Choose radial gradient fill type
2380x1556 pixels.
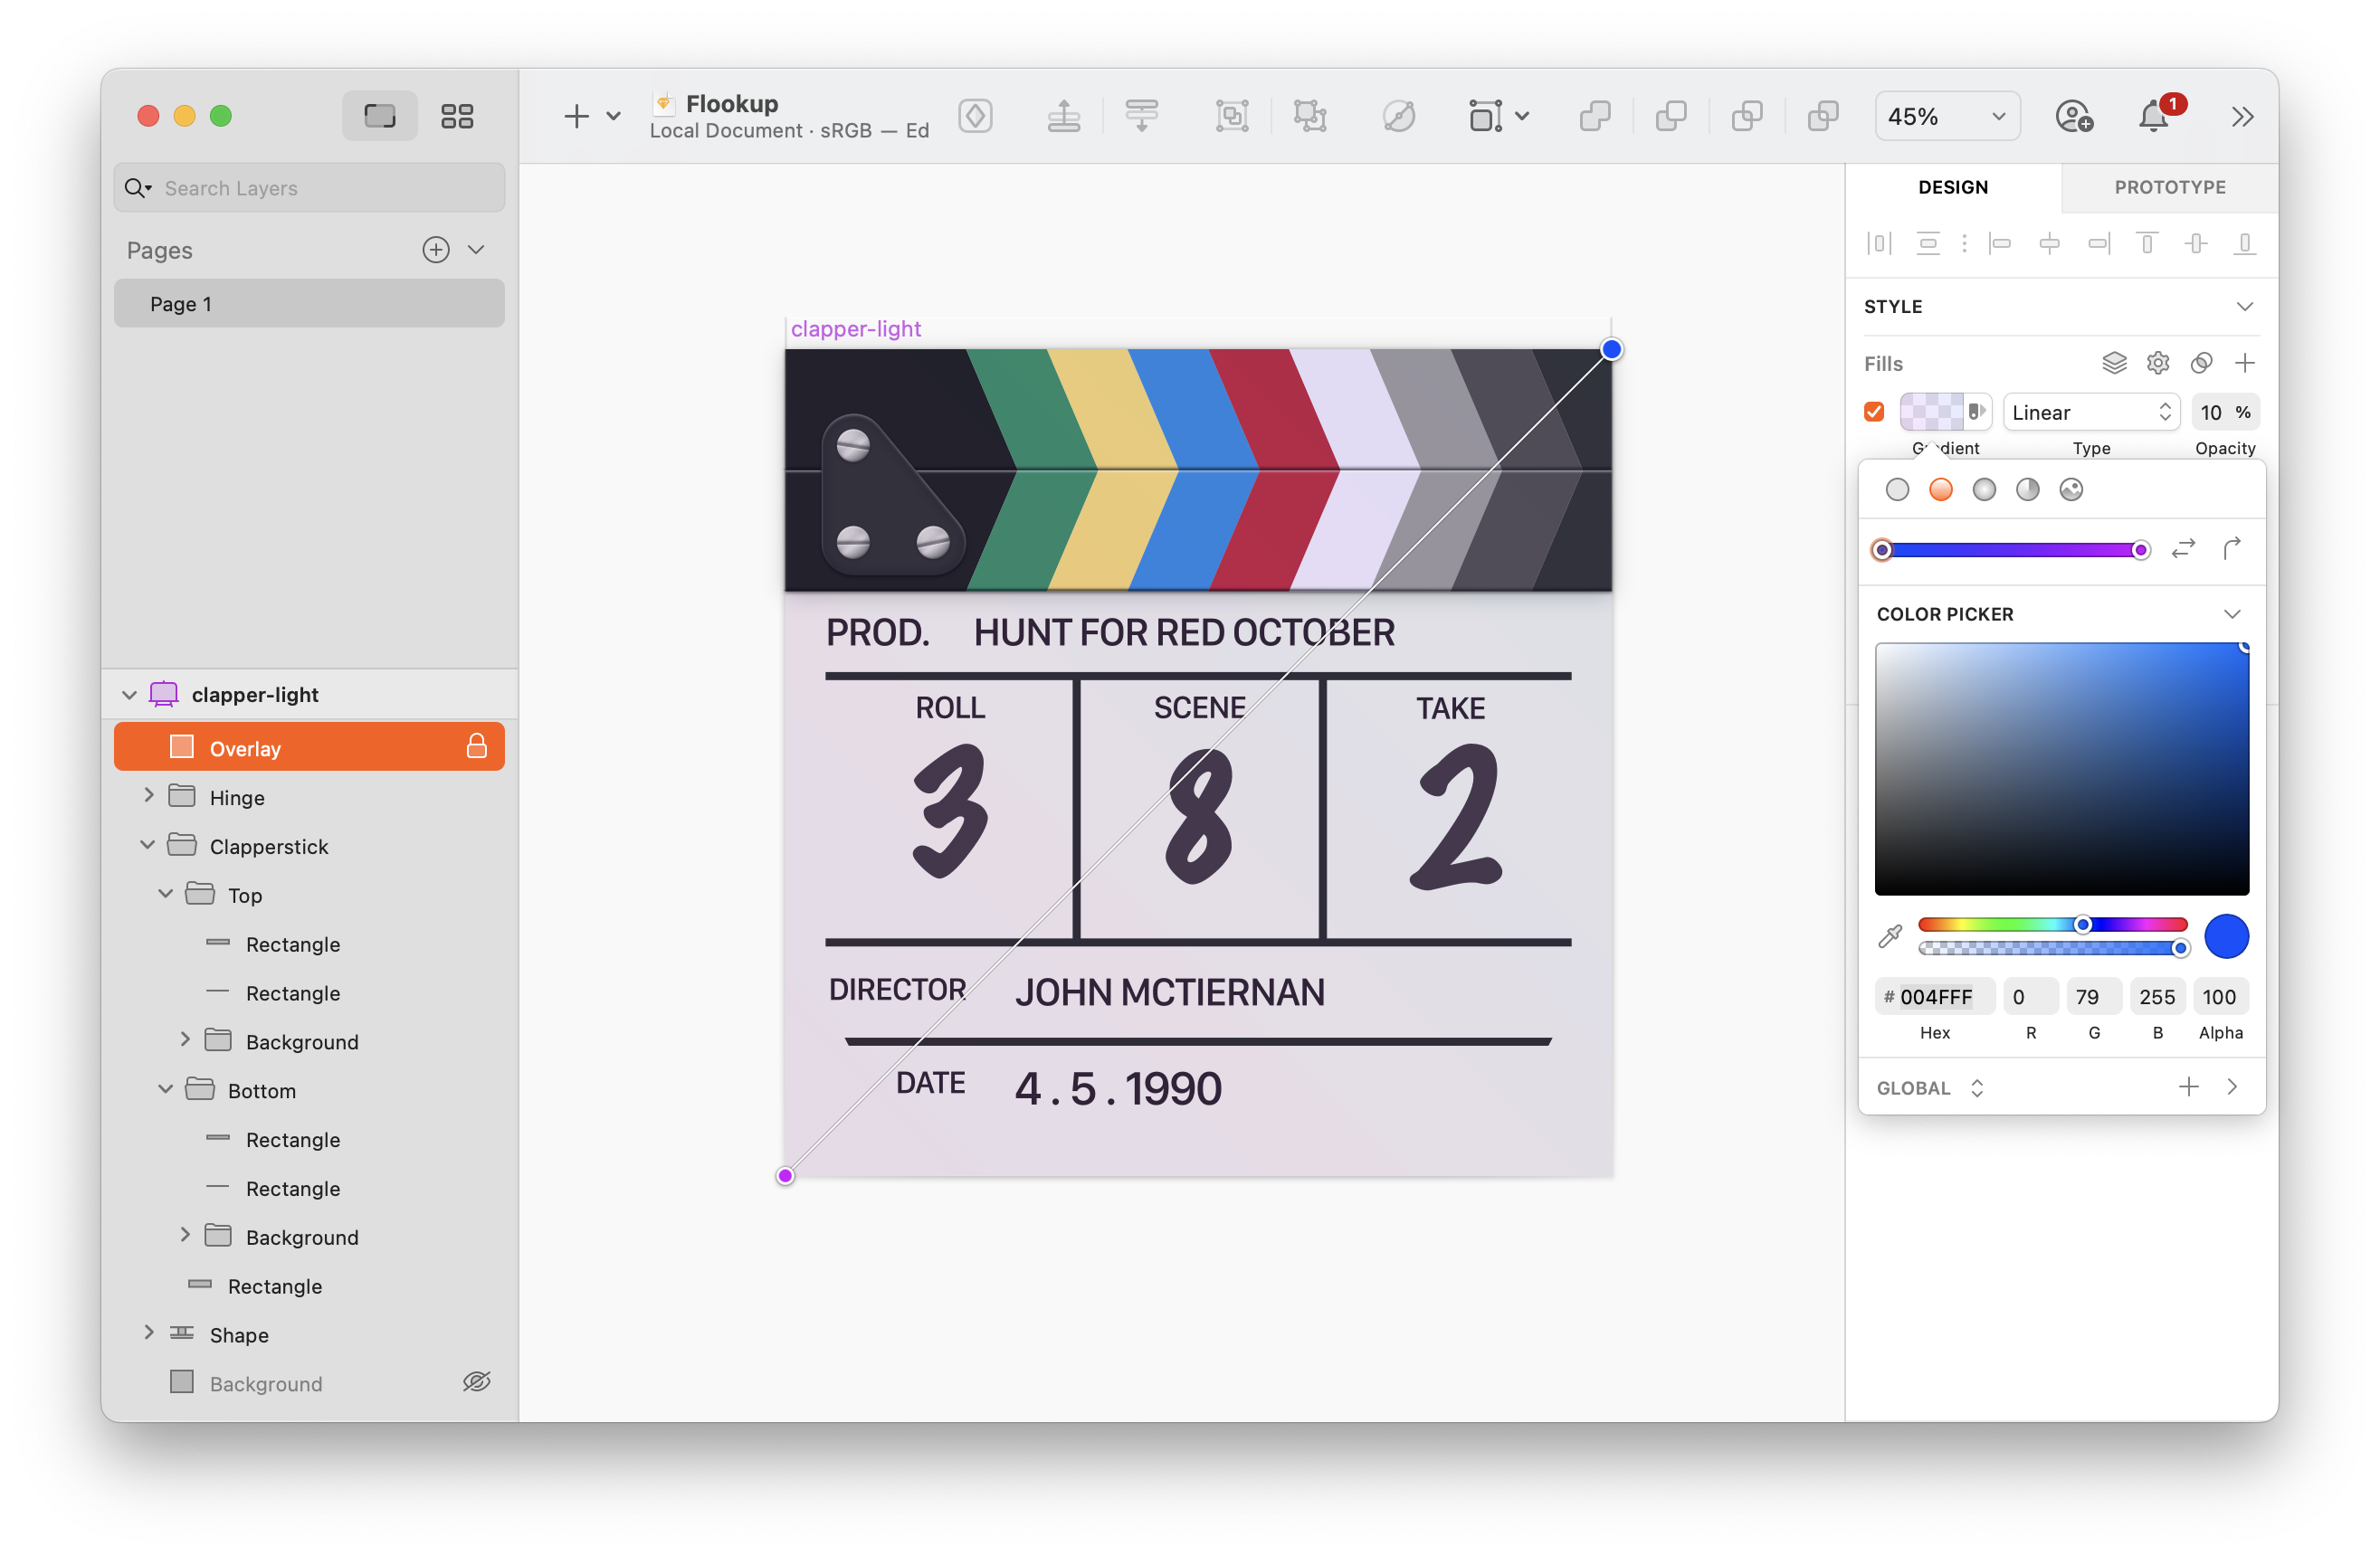click(1984, 489)
